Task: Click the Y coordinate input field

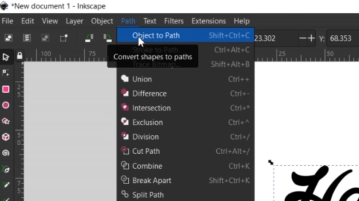Action: click(x=342, y=38)
